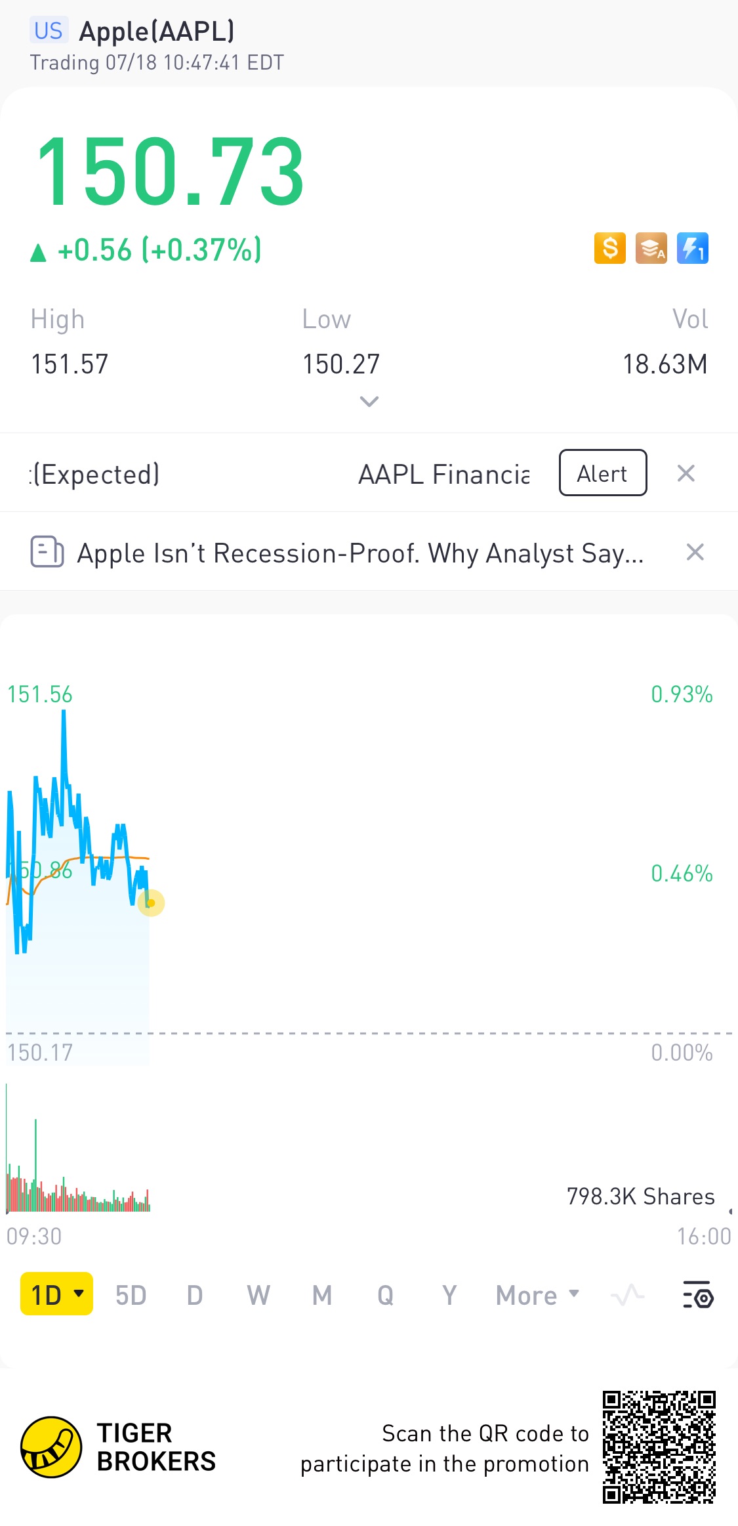Tap the Tiger Brokers logo
The image size is (738, 1526).
[51, 1447]
